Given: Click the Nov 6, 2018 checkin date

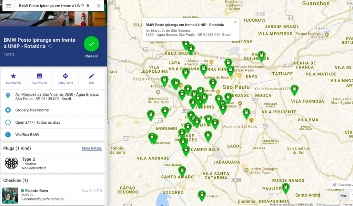Looking at the screenshot, I should coord(92,191).
